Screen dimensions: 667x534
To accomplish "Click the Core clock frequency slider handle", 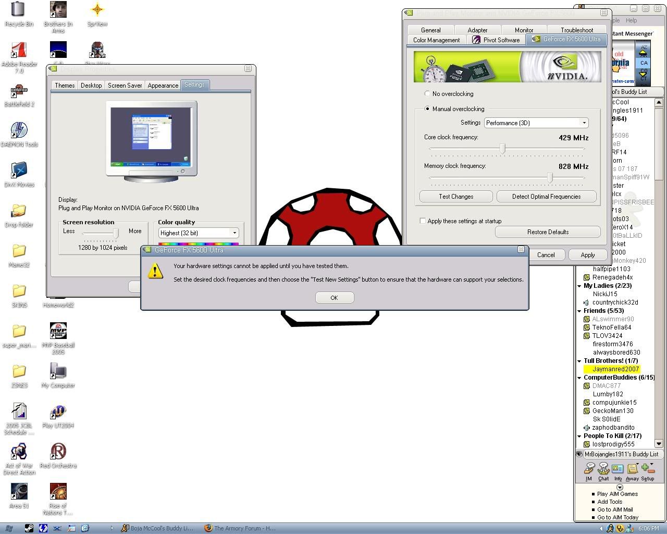I will tap(503, 149).
